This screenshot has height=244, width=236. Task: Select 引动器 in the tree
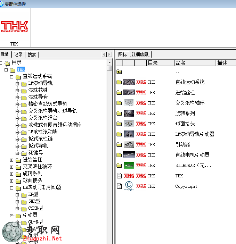click(x=30, y=215)
